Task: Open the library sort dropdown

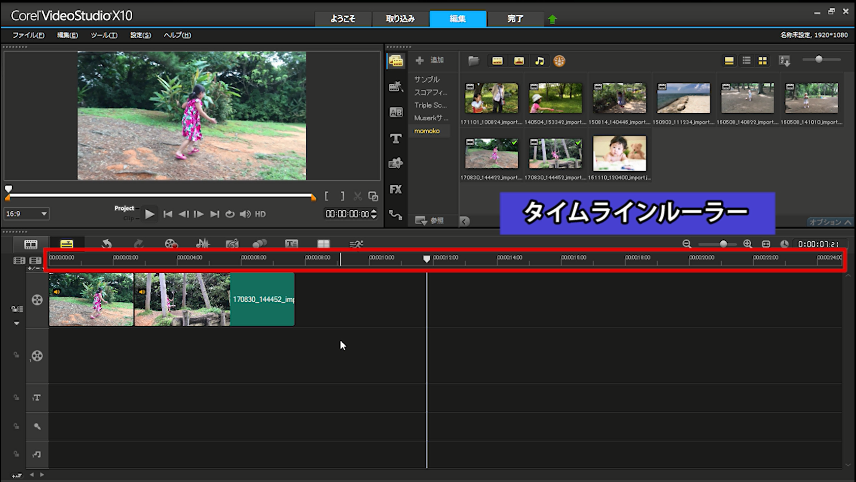Action: tap(784, 61)
